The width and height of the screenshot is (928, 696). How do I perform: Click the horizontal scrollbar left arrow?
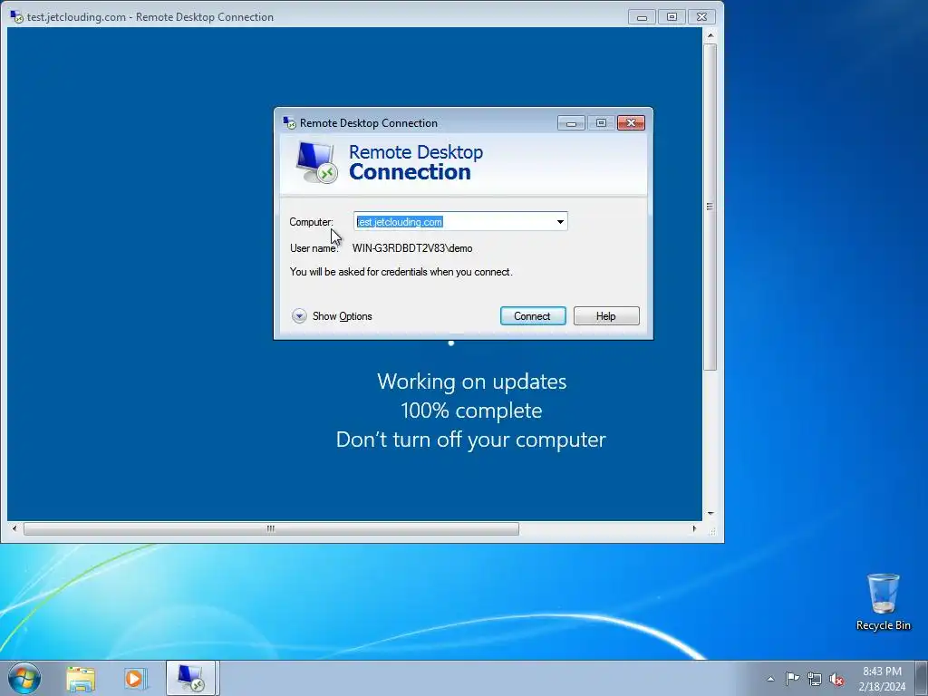tap(14, 528)
